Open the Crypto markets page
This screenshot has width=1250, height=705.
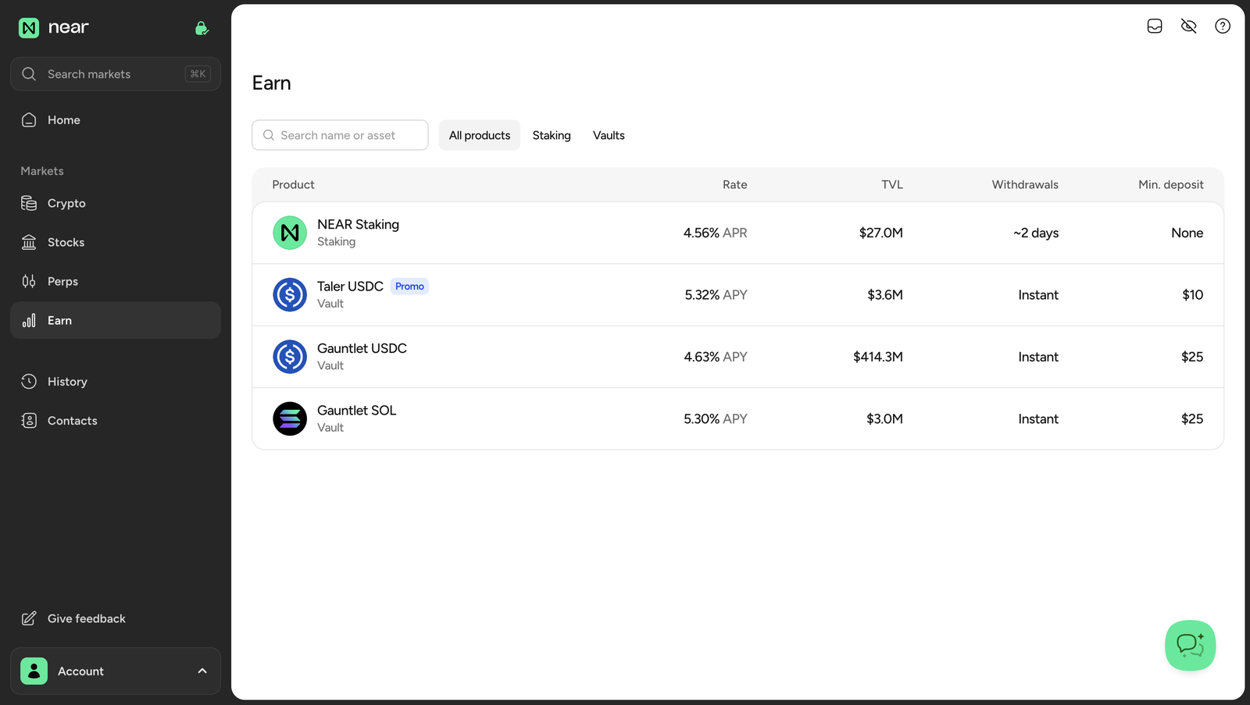click(x=116, y=203)
